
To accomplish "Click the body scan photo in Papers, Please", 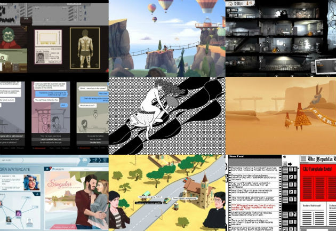I will pos(85,48).
